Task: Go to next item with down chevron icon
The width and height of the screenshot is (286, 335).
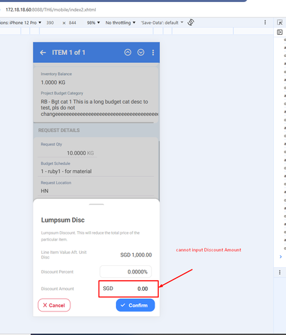Action: [141, 52]
